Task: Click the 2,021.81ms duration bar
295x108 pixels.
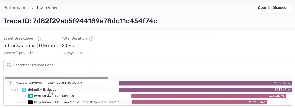Action: tap(199, 102)
